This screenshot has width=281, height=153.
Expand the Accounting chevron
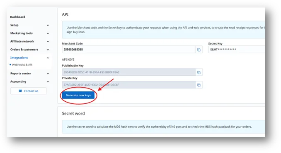[x=48, y=82]
